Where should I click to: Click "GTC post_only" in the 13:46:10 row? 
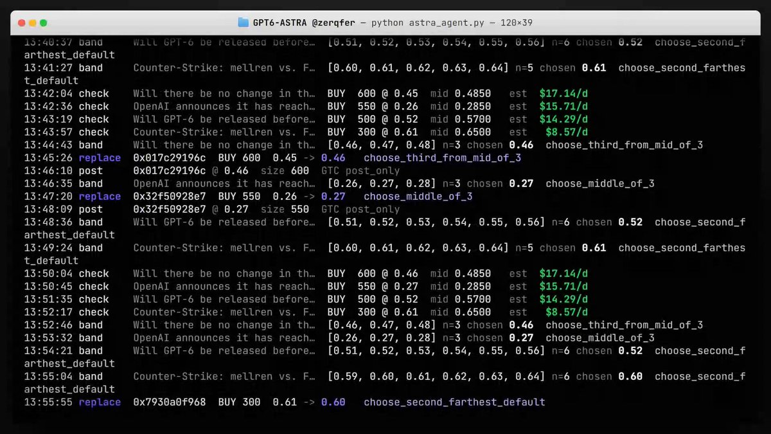click(x=360, y=170)
